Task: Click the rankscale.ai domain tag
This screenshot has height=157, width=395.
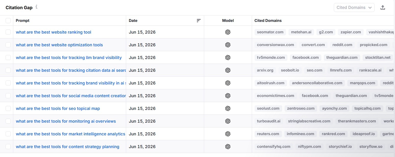Action: tap(370, 70)
